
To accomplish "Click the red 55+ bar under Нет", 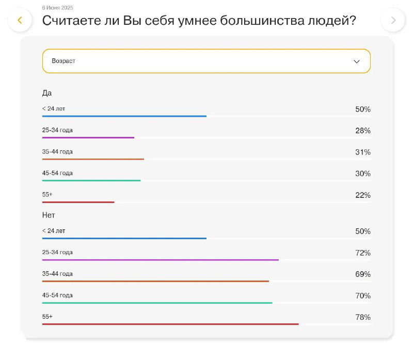I will (170, 324).
